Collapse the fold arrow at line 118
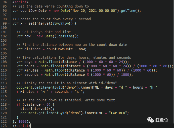This screenshot has width=174, height=128. pyautogui.click(x=9, y=104)
